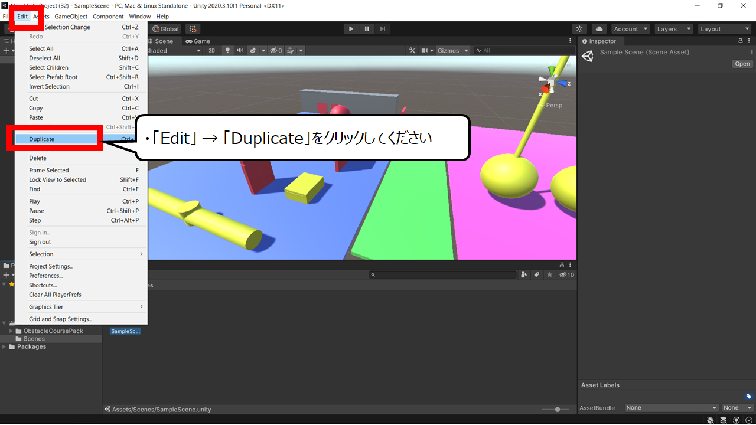This screenshot has height=425, width=756.
Task: Click the Project panel search field
Action: pyautogui.click(x=443, y=275)
